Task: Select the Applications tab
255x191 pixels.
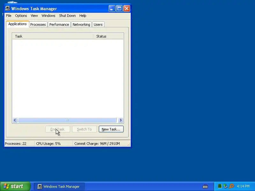Action: pyautogui.click(x=18, y=24)
